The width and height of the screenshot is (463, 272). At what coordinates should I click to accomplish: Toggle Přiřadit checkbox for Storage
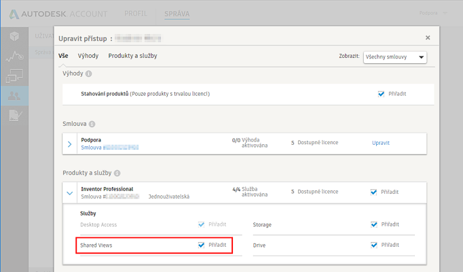point(373,224)
